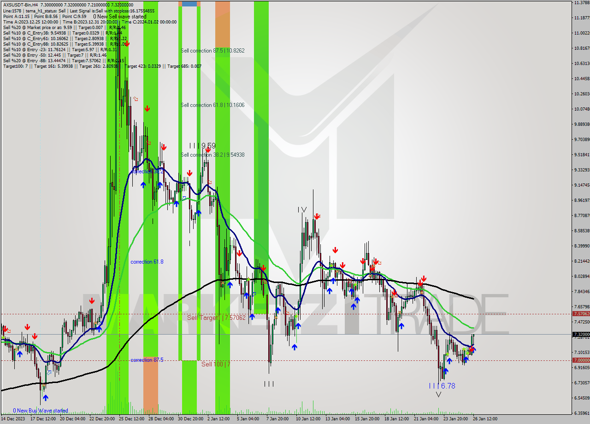This screenshot has width=590, height=424.
Task: Click the '17 Dec 12:00' time axis label
Action: coord(43,419)
